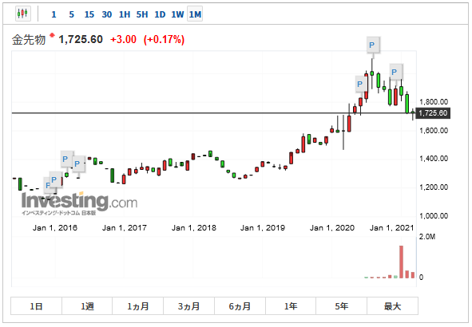The width and height of the screenshot is (472, 327).
Task: Show the 5年 time range
Action: (x=341, y=306)
